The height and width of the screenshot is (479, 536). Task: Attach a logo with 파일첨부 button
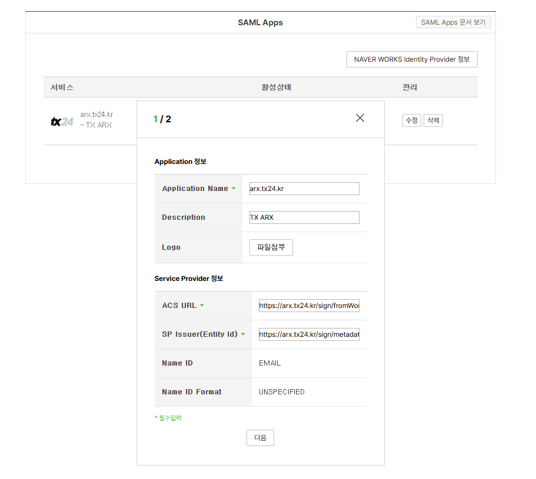coord(271,247)
